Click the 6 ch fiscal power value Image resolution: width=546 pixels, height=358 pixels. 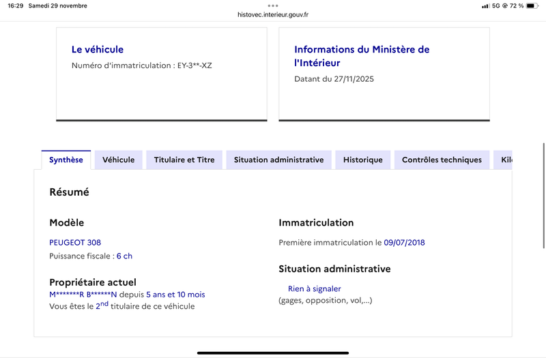click(124, 256)
